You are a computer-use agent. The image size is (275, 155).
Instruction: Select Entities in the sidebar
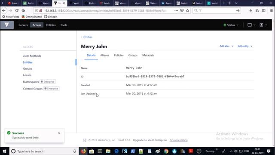27,62
